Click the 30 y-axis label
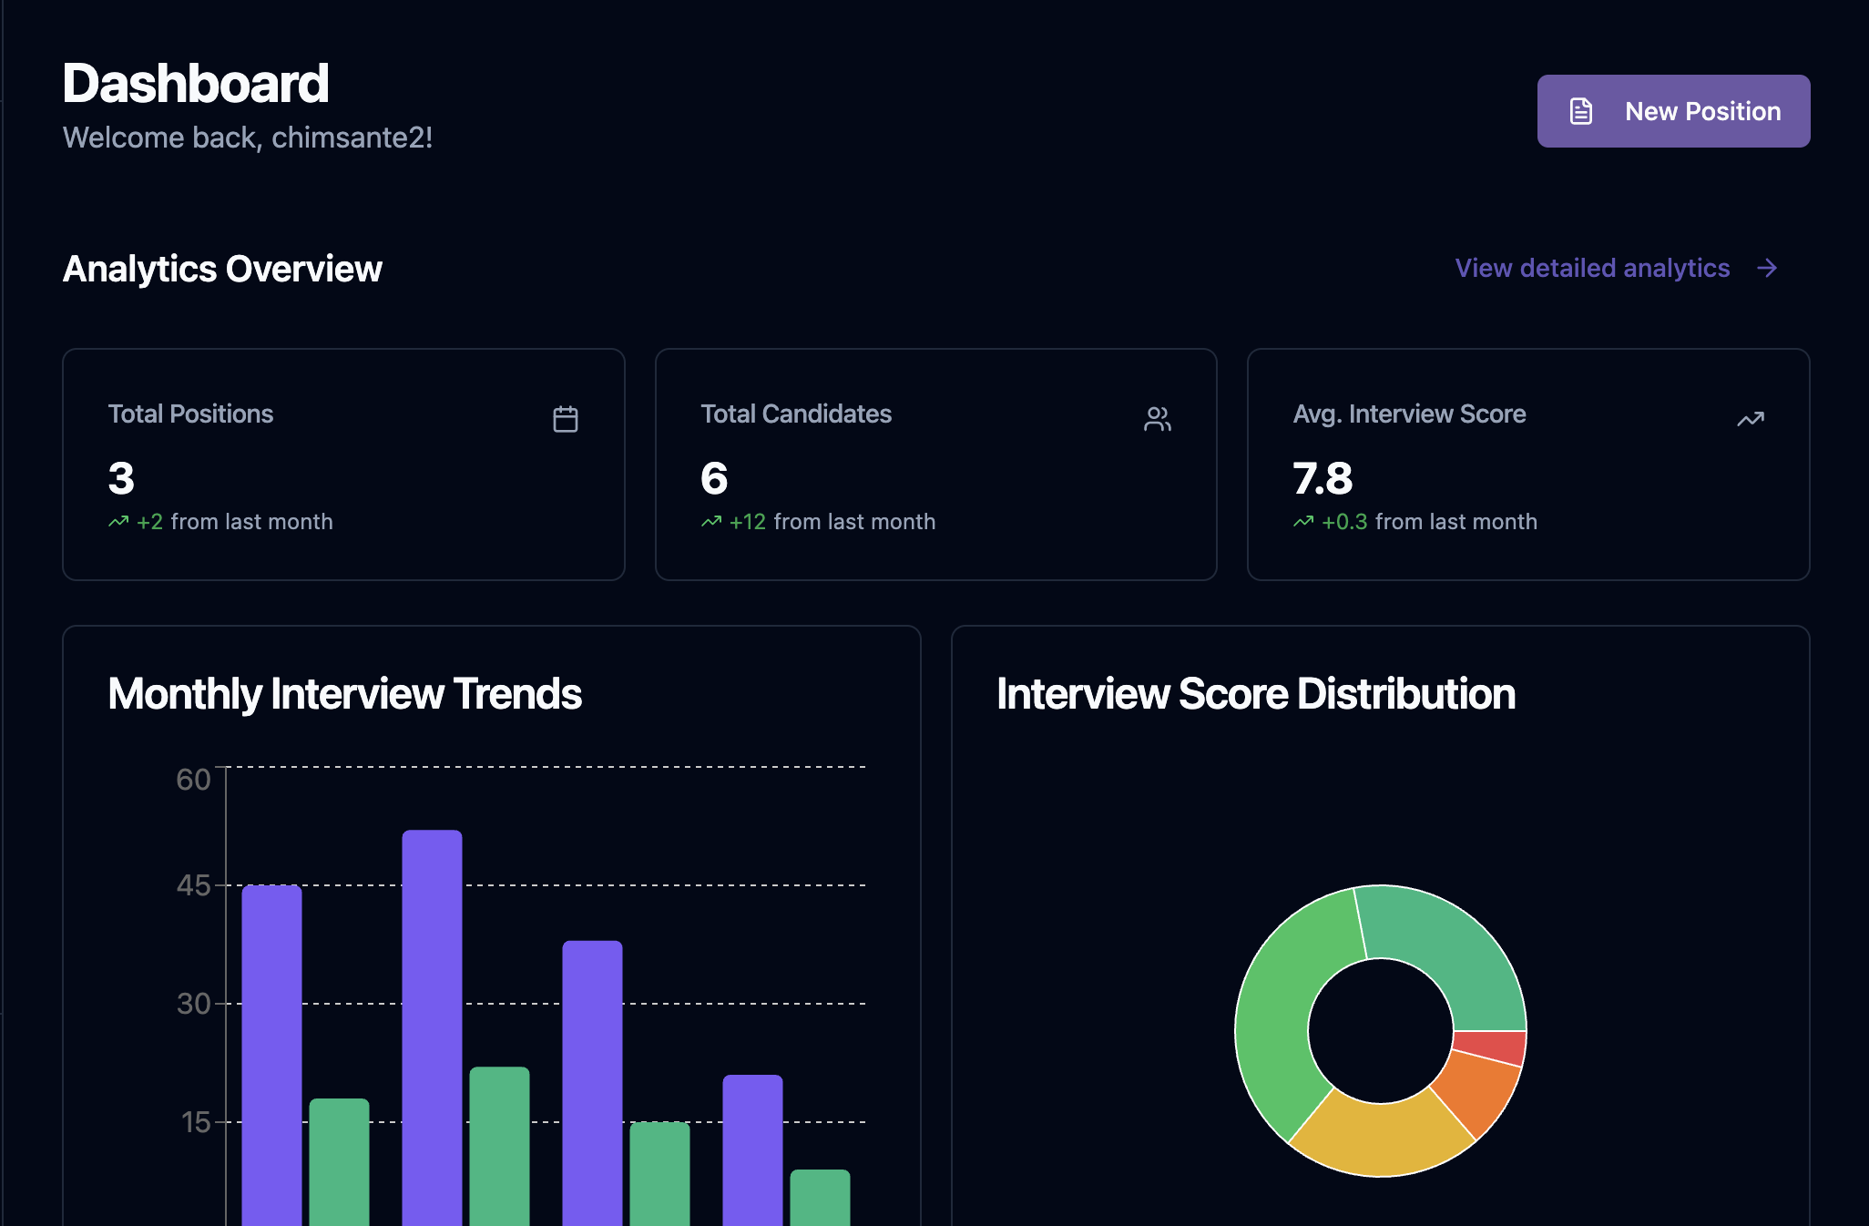Image resolution: width=1869 pixels, height=1226 pixels. (193, 1004)
